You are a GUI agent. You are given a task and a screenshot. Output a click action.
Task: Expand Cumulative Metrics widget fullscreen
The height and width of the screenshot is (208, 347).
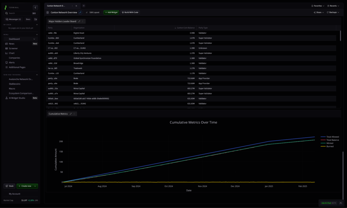[70, 114]
